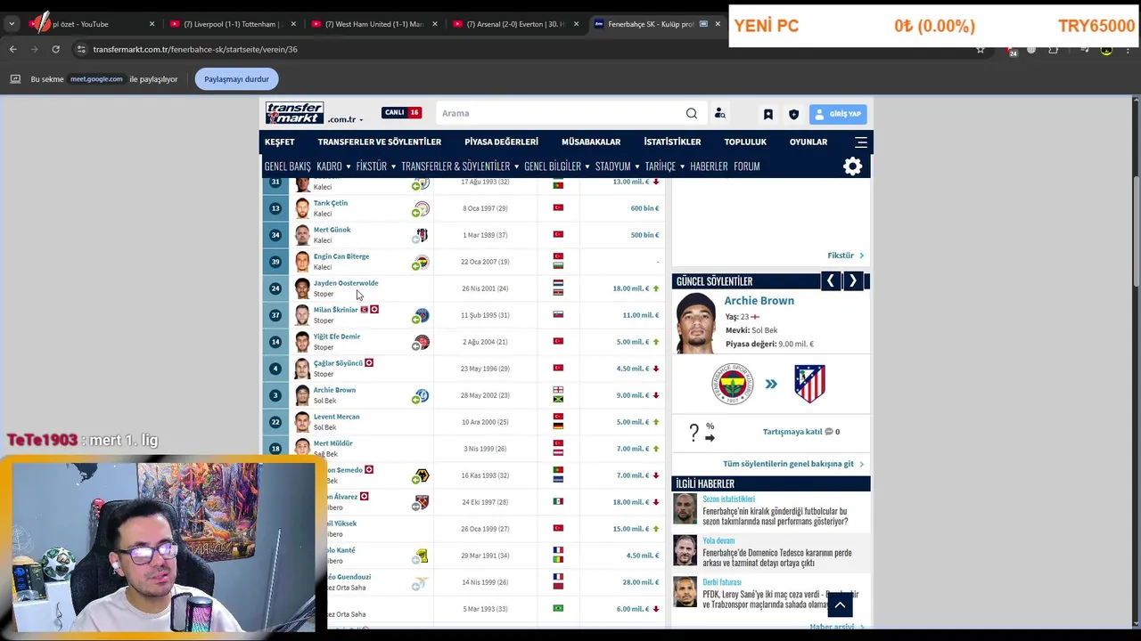Expand the FİKSTÜR dropdown
The width and height of the screenshot is (1141, 641).
tap(375, 166)
